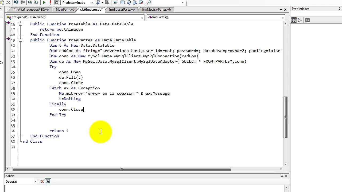Pin the Propiedades panel
342x192 pixels.
coord(340,9)
